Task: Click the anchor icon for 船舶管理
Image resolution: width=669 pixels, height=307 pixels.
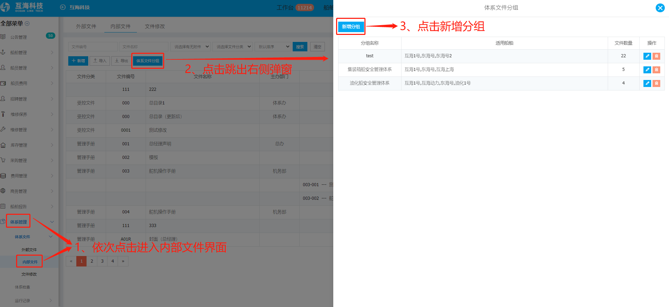Action: pyautogui.click(x=3, y=52)
